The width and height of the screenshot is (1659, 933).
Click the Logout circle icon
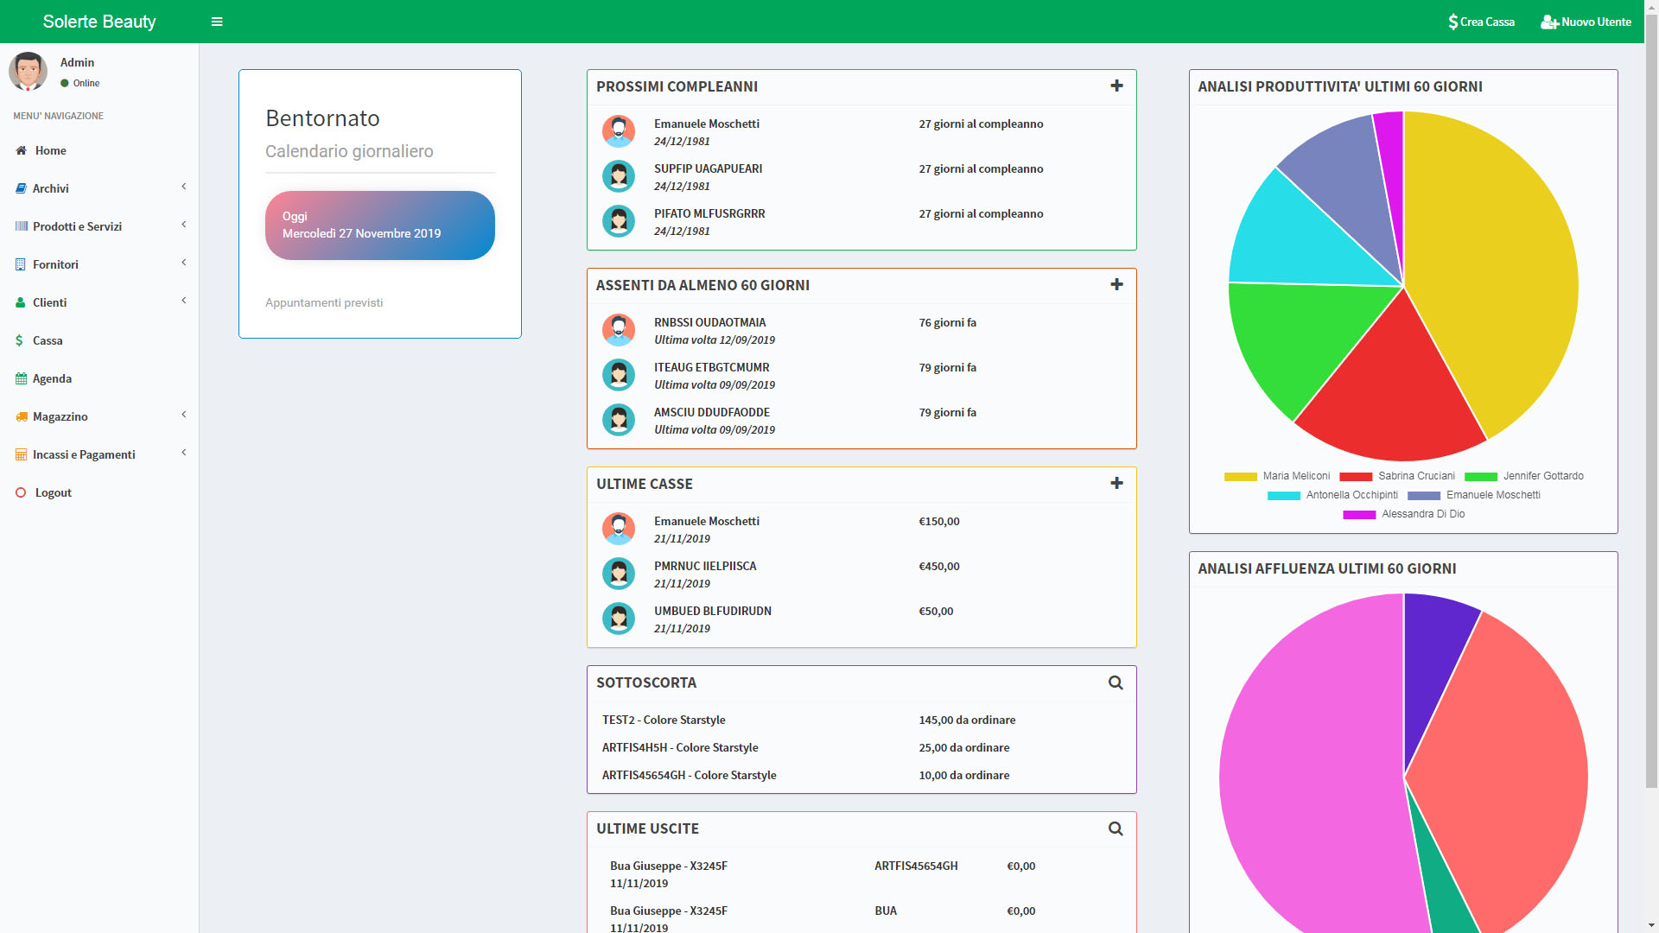pyautogui.click(x=21, y=492)
